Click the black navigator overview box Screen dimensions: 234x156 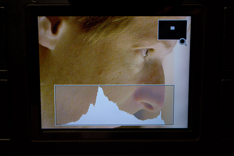pyautogui.click(x=172, y=30)
